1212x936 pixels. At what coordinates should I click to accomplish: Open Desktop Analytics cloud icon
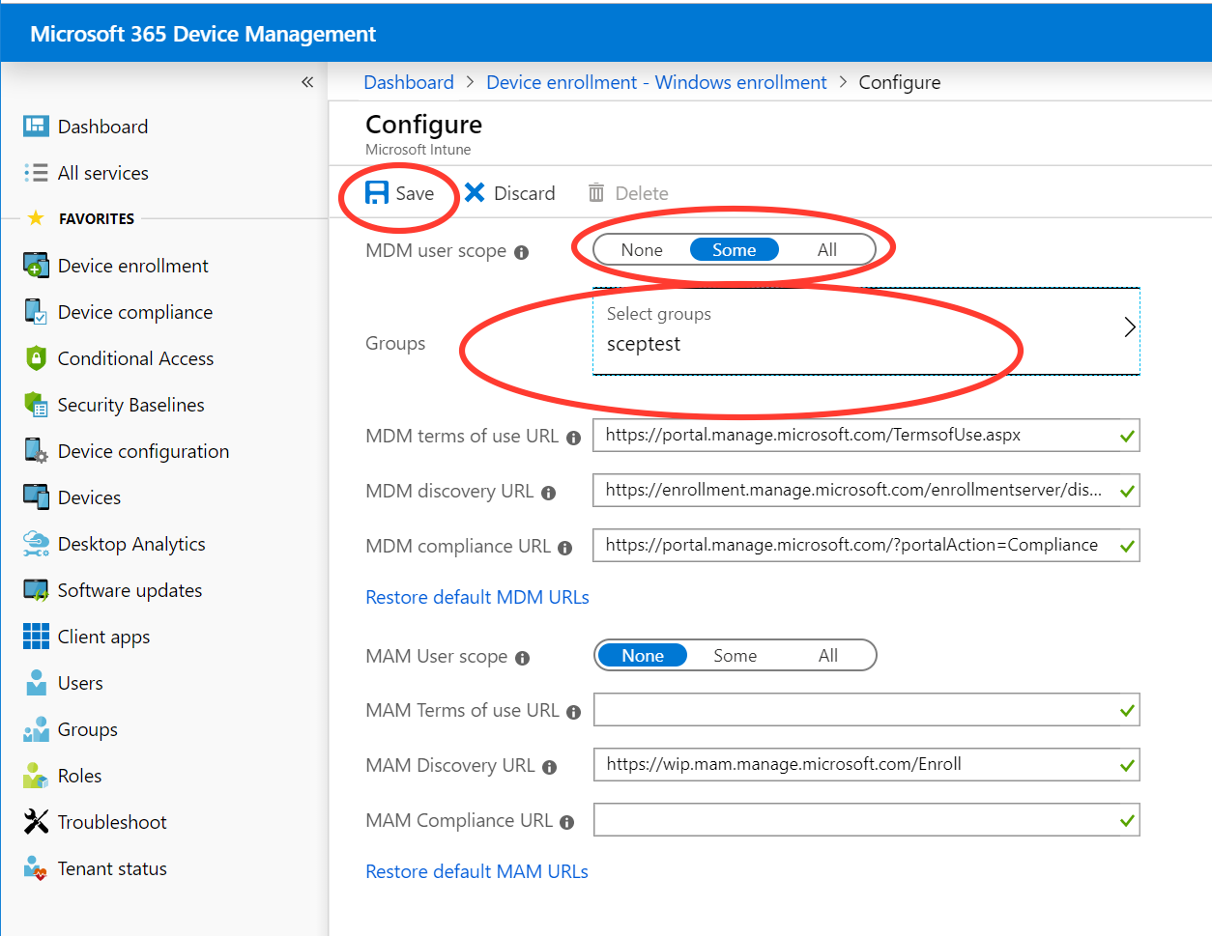coord(36,544)
